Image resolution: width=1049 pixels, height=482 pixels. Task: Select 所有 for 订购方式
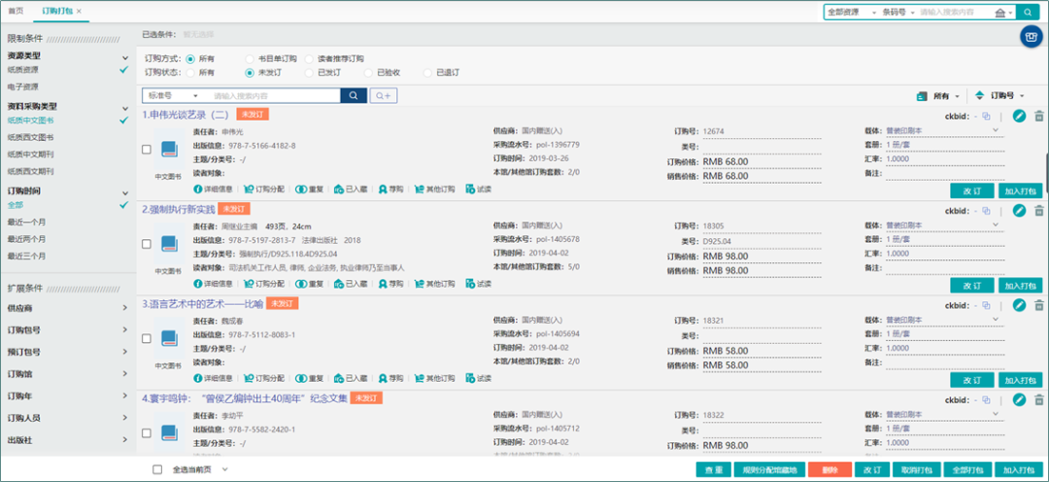(190, 59)
